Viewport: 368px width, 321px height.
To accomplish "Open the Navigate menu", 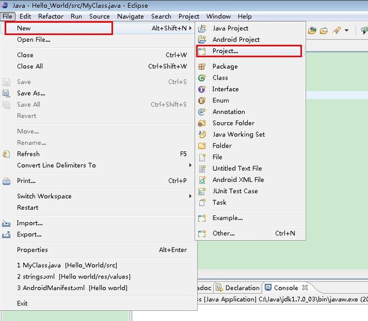I will [130, 16].
